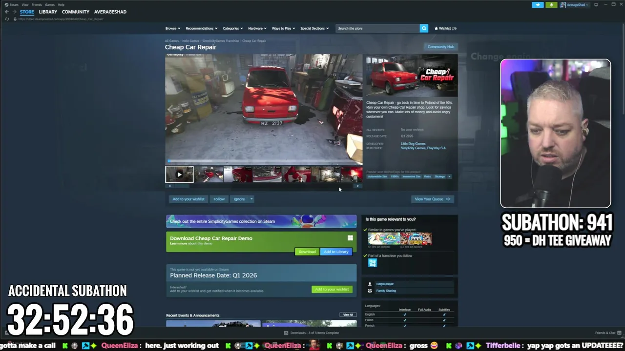Open SimplicityGames Franchise breadcrumb link

click(x=221, y=41)
